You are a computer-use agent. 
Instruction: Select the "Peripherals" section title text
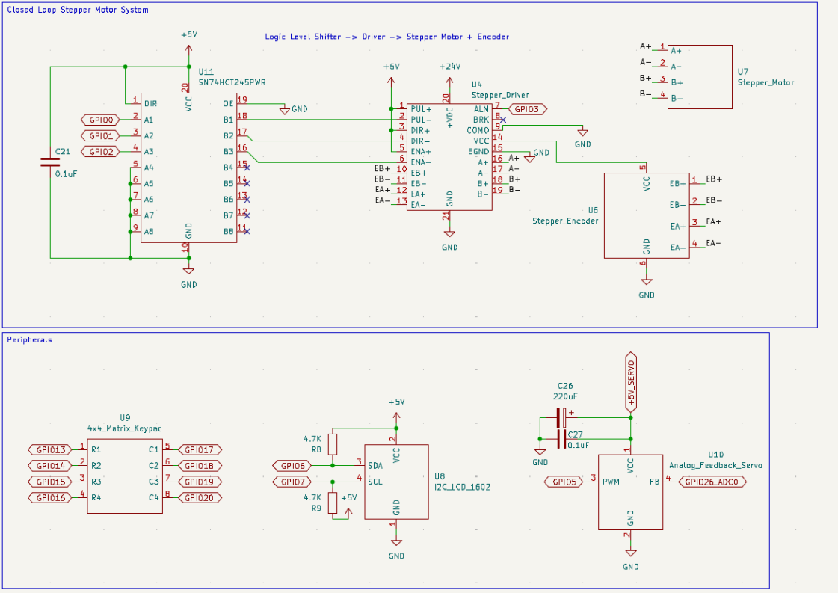29,339
